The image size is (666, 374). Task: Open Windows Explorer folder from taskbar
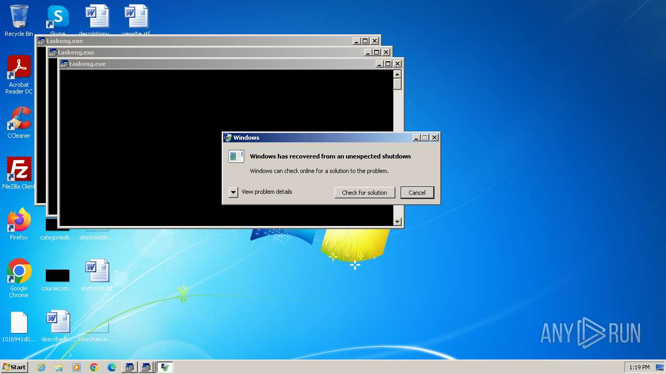click(59, 367)
